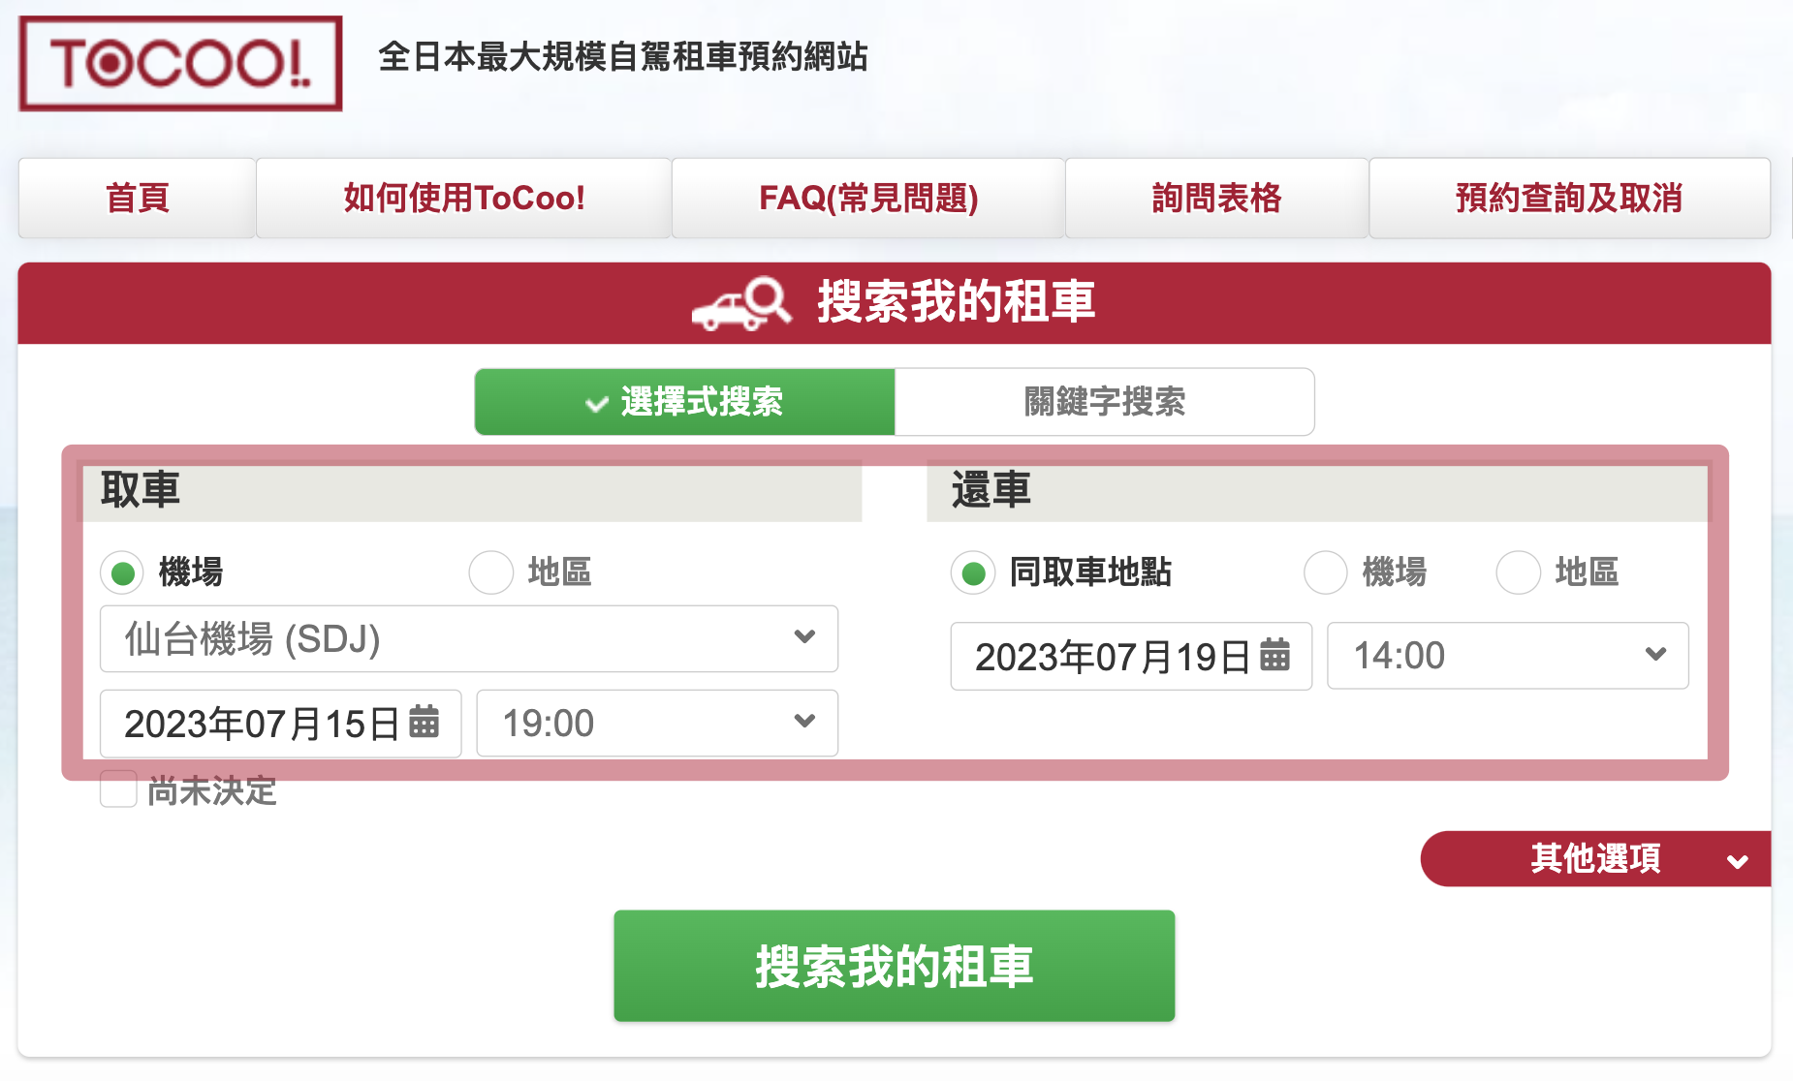Open the return date calendar icon
1793x1081 pixels.
tap(1274, 656)
